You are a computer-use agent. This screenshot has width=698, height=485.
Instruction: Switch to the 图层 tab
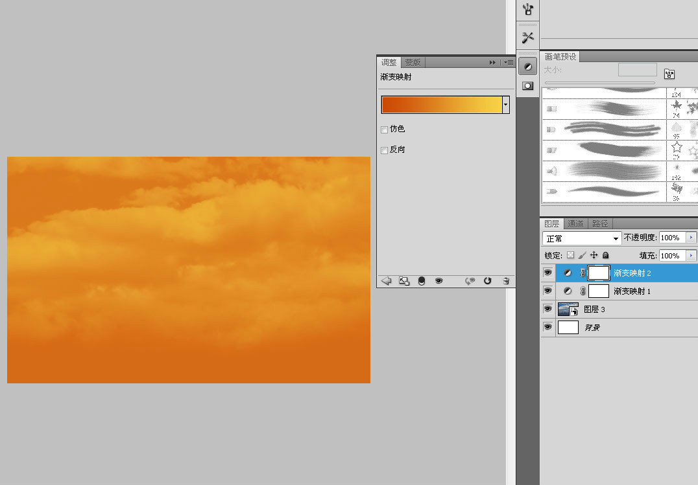[x=552, y=223]
